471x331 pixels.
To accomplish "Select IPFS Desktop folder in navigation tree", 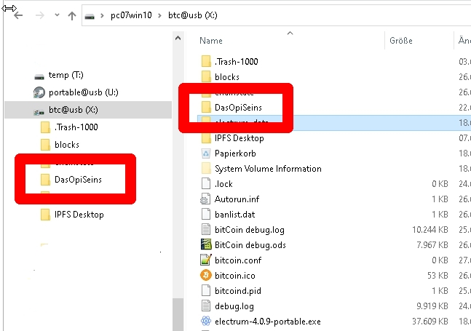I will [x=79, y=215].
